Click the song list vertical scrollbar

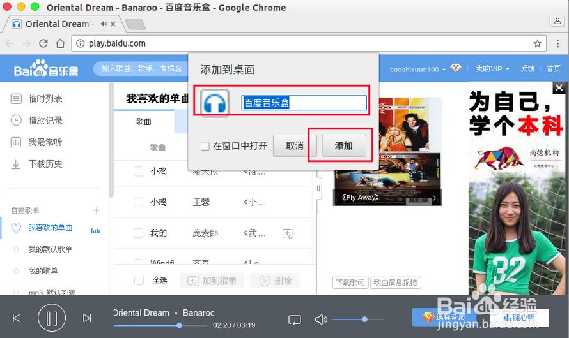pos(111,141)
